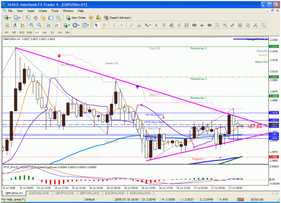The height and width of the screenshot is (203, 281).
Task: Switch to the MN timeframe button
Action: (67, 33)
